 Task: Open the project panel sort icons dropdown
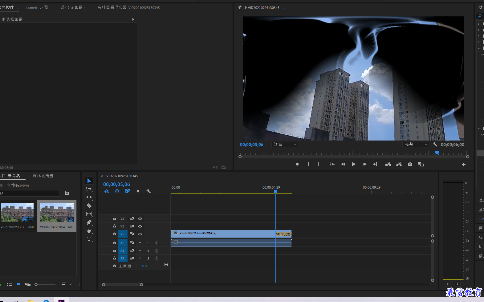point(67,284)
